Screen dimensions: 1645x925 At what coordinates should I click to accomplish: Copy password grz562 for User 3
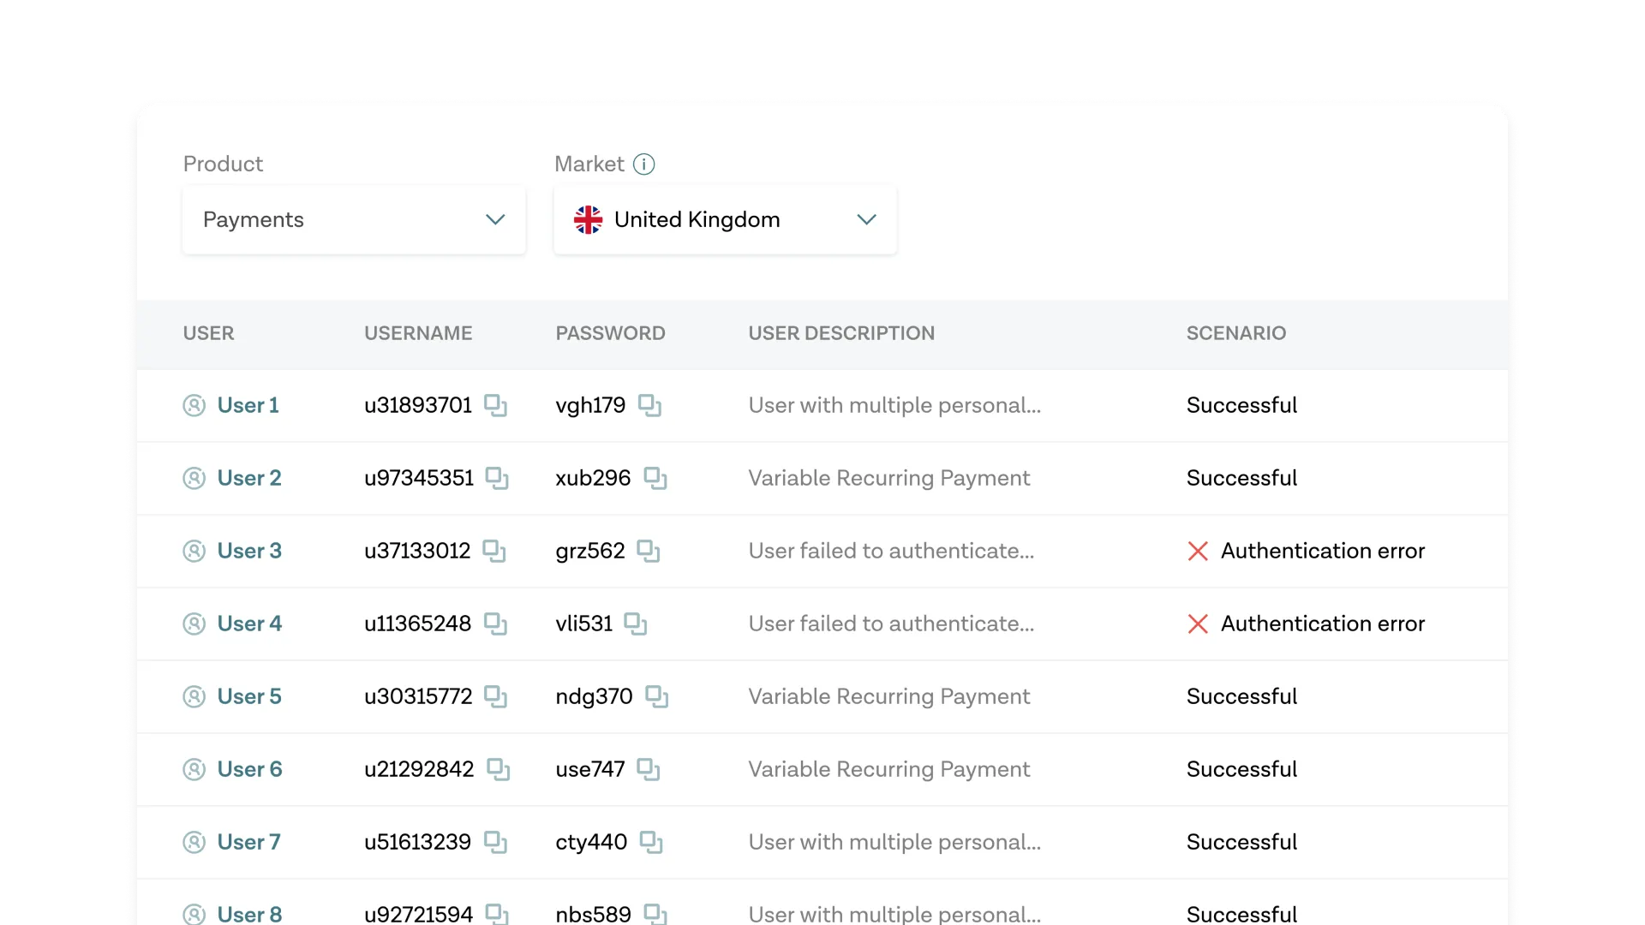(649, 551)
